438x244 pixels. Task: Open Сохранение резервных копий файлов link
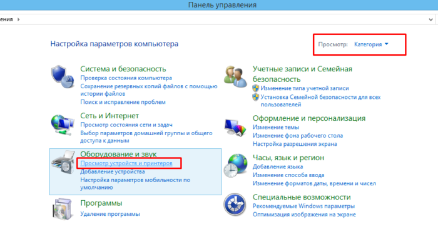[149, 90]
